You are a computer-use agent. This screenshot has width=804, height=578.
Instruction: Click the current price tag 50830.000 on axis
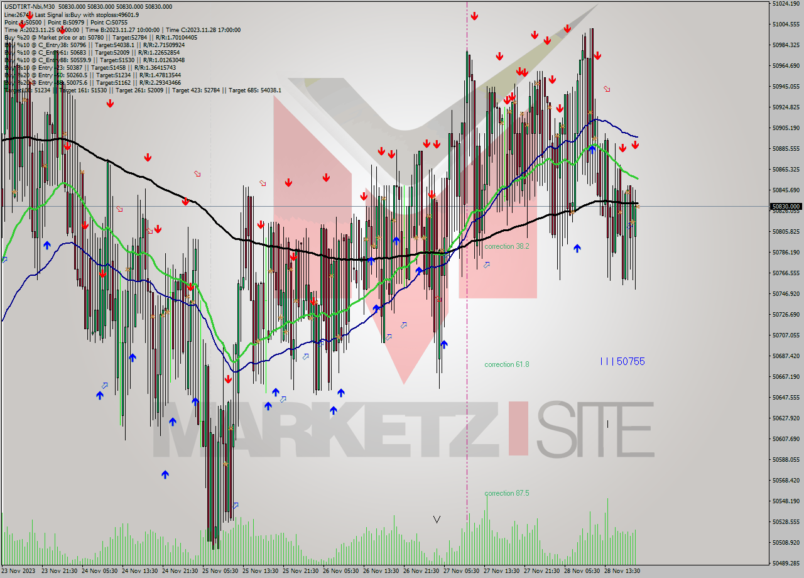[x=786, y=206]
